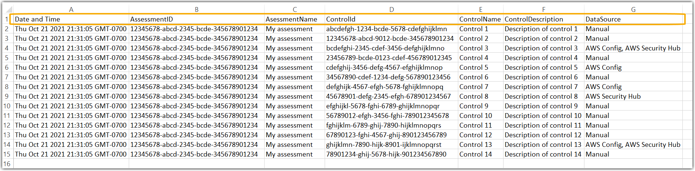Select column G header
Viewport: 695px width, 171px height.
(x=633, y=10)
